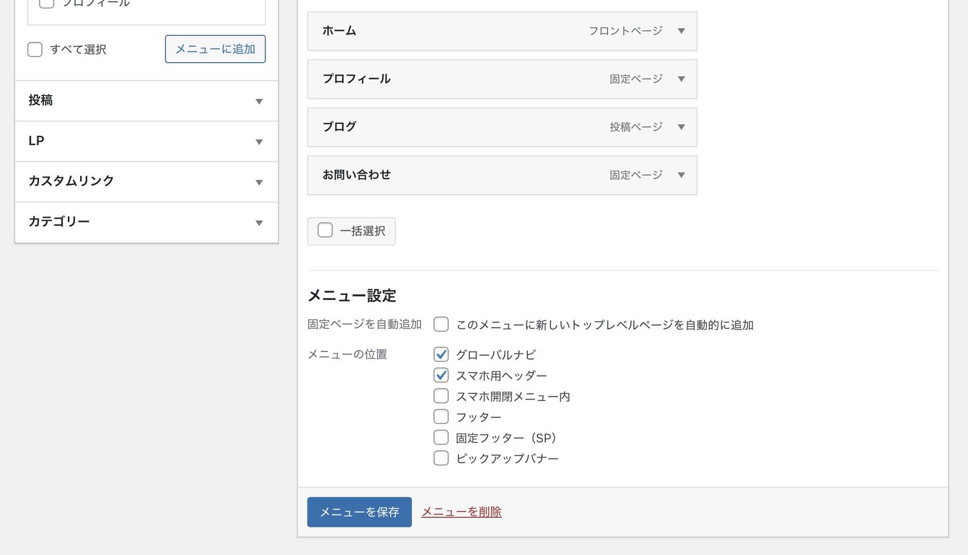Check the スマホ開閉メニュー内 location
Viewport: 968px width, 555px height.
tap(441, 396)
